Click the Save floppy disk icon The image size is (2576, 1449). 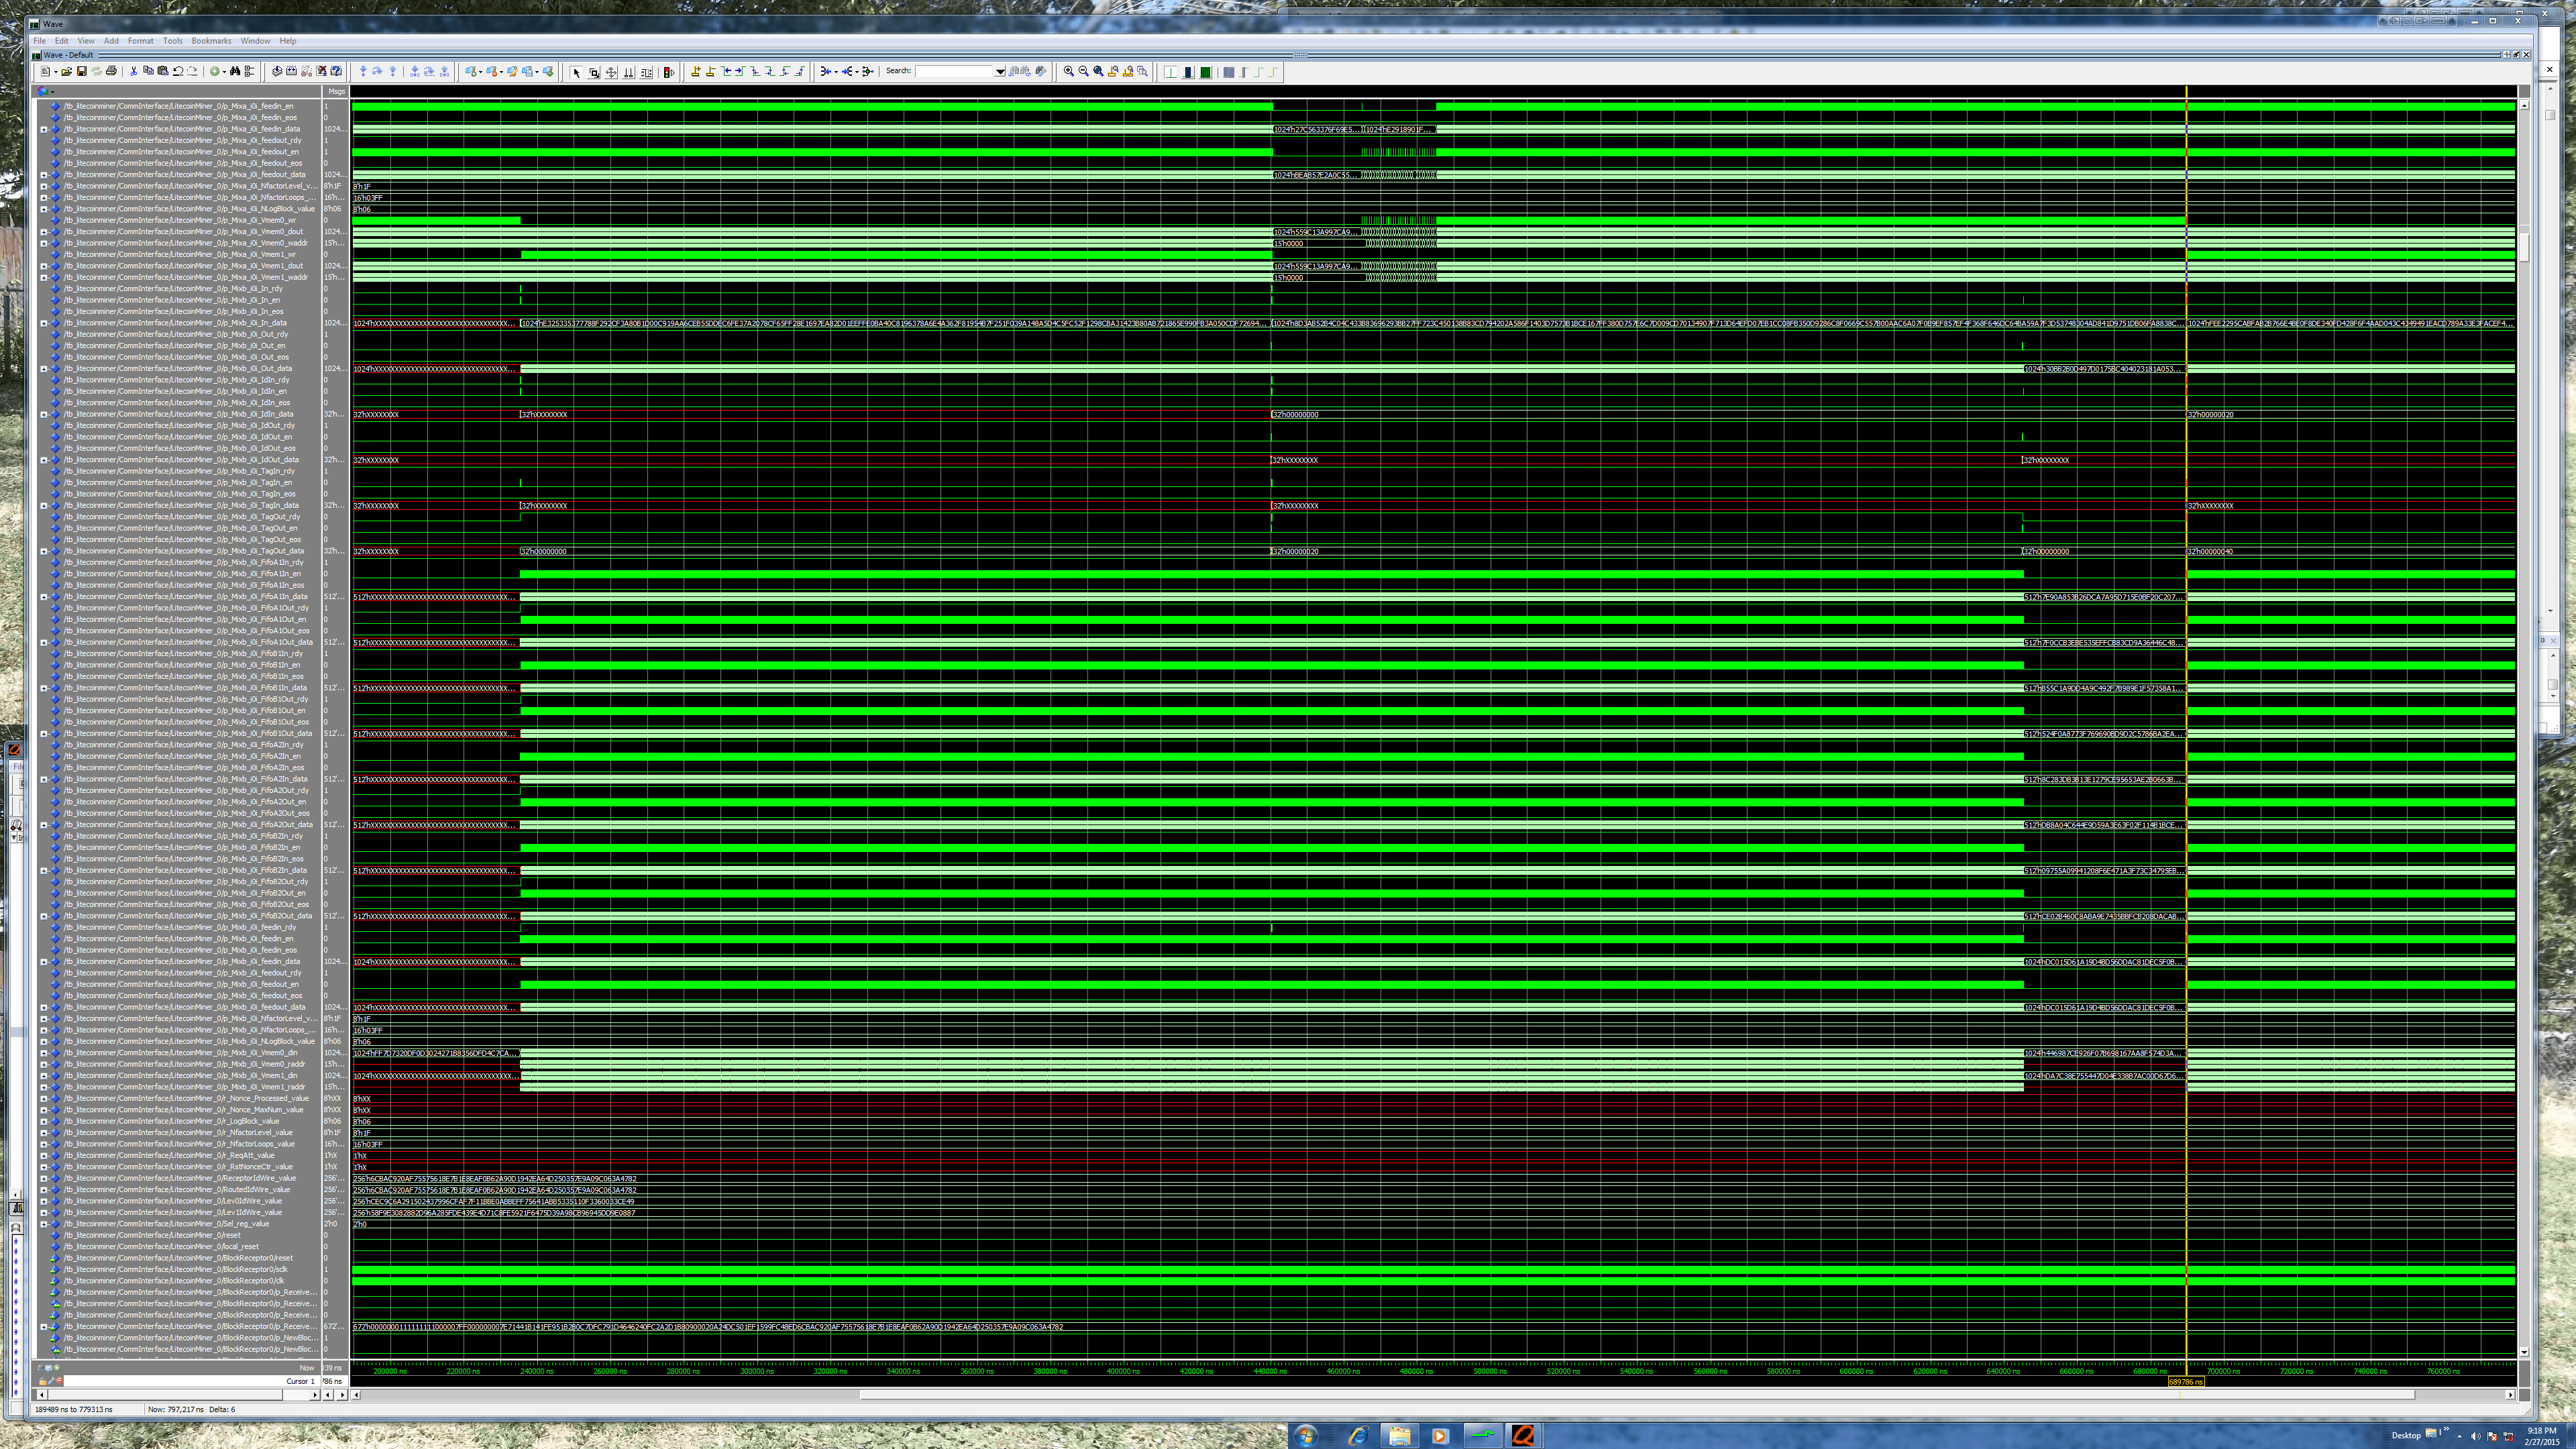coord(82,71)
